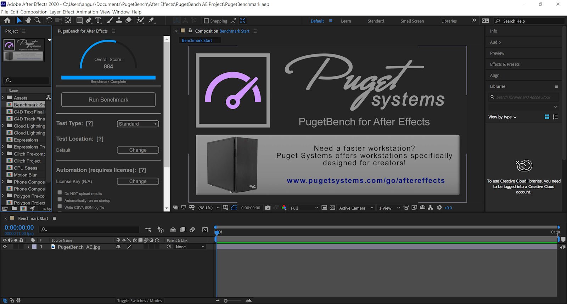Select the Rotation tool
567x304 pixels.
[x=49, y=21]
